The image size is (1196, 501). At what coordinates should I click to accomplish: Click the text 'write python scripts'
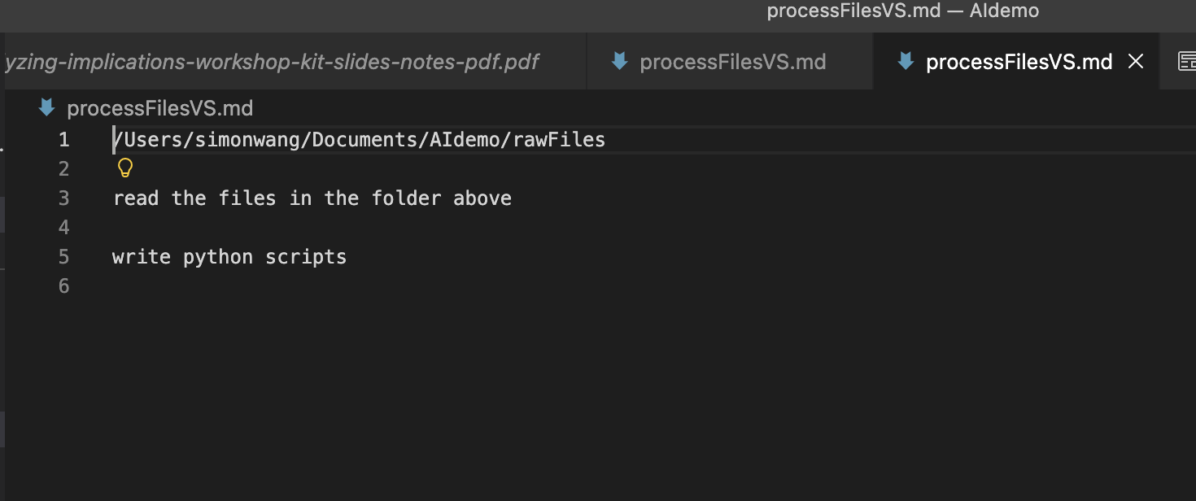tap(229, 256)
